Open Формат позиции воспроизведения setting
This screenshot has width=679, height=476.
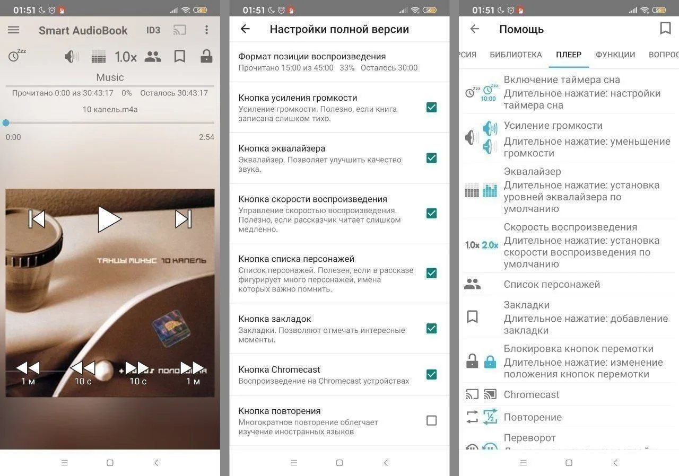[x=339, y=61]
